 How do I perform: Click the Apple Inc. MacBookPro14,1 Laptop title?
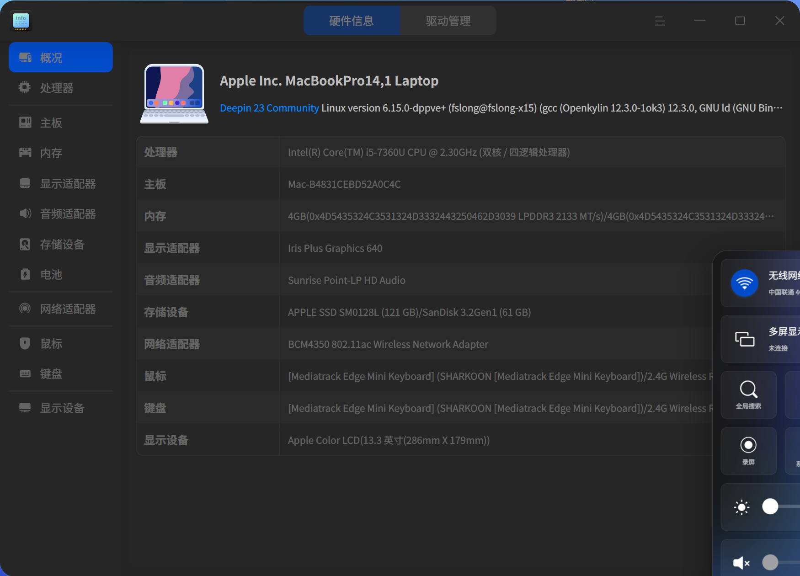(x=329, y=80)
